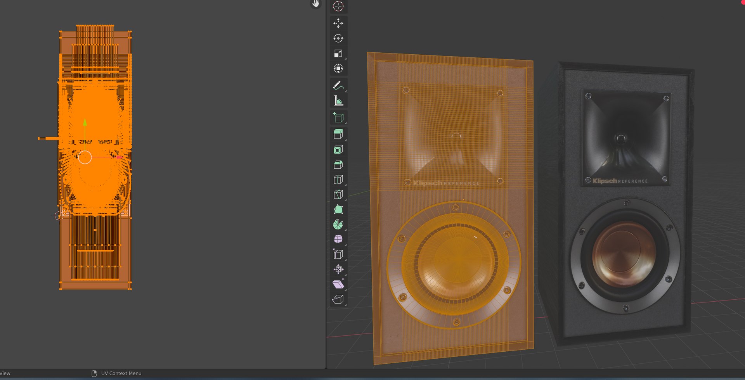Select the Inset Faces tool
Viewport: 745px width, 380px height.
click(338, 149)
